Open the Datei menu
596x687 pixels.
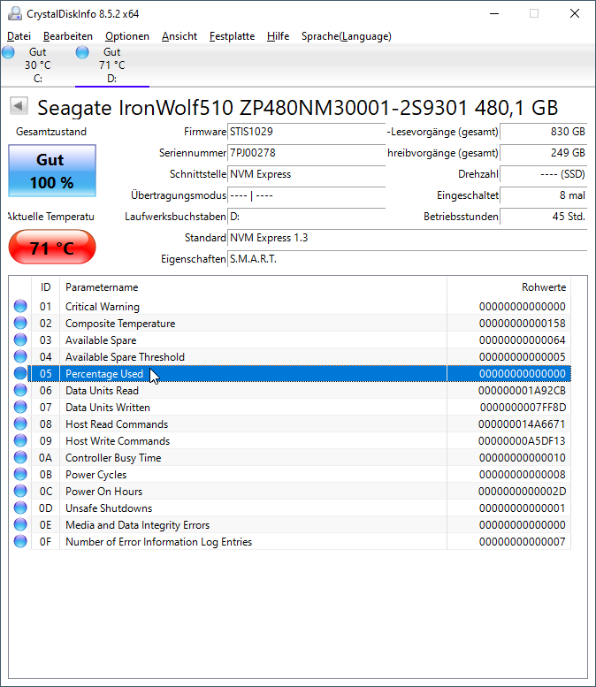[x=19, y=36]
